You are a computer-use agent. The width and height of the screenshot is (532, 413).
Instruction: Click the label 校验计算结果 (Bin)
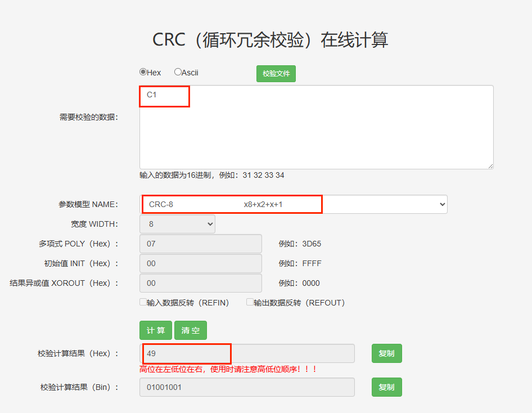click(79, 387)
